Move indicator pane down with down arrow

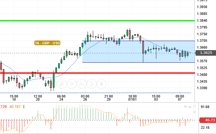(185, 107)
